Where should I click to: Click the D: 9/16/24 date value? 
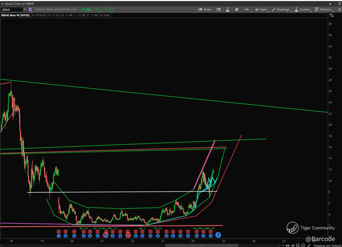(39, 15)
